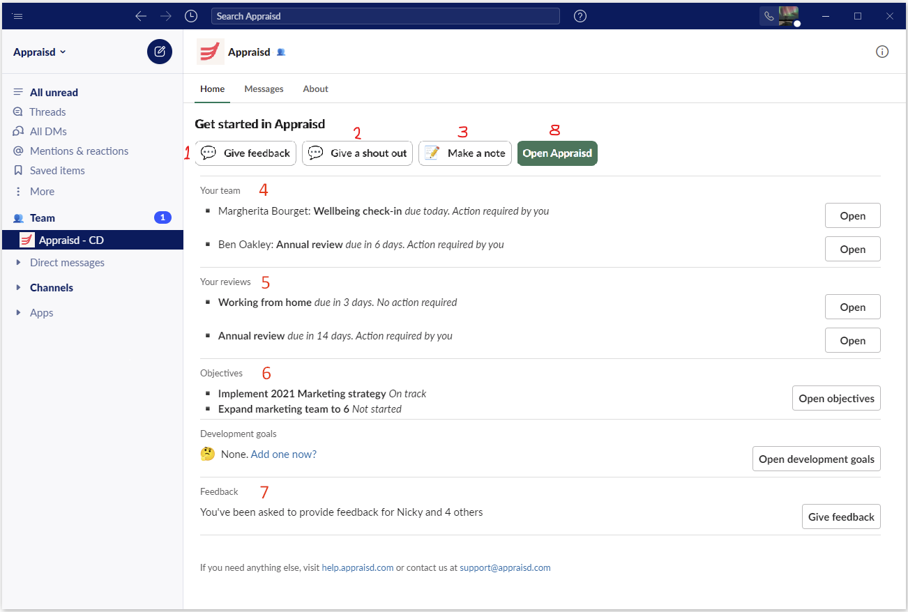Click Give feedback button for Nicky
The image size is (908, 612).
tap(841, 517)
